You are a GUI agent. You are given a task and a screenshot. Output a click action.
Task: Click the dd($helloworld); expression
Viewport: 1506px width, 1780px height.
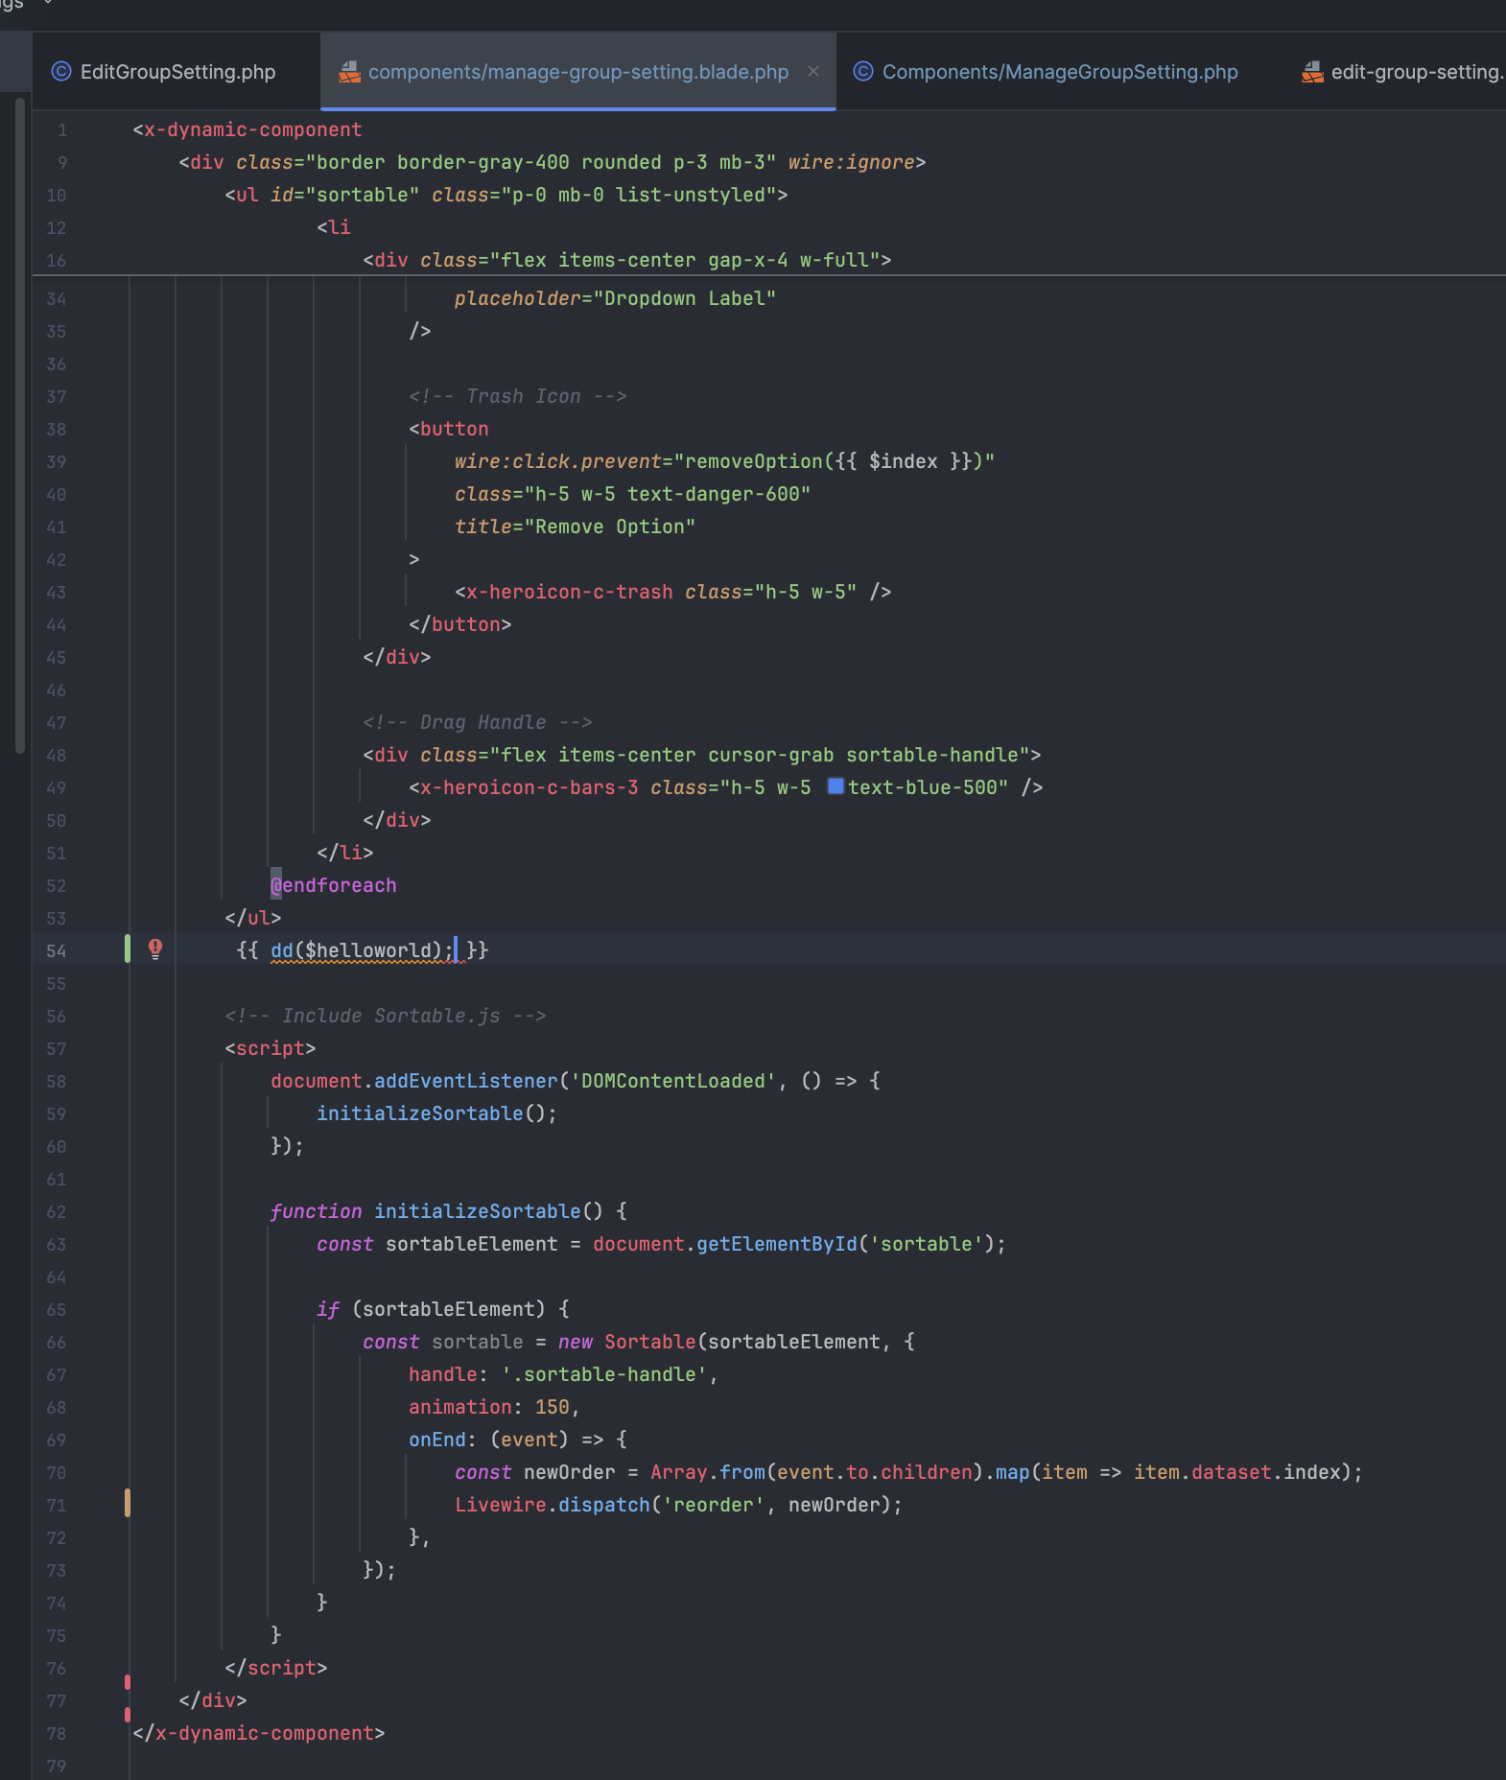(363, 950)
